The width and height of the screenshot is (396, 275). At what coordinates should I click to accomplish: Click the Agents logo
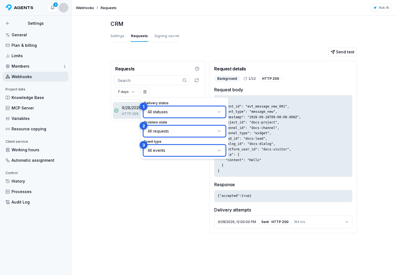[x=19, y=8]
